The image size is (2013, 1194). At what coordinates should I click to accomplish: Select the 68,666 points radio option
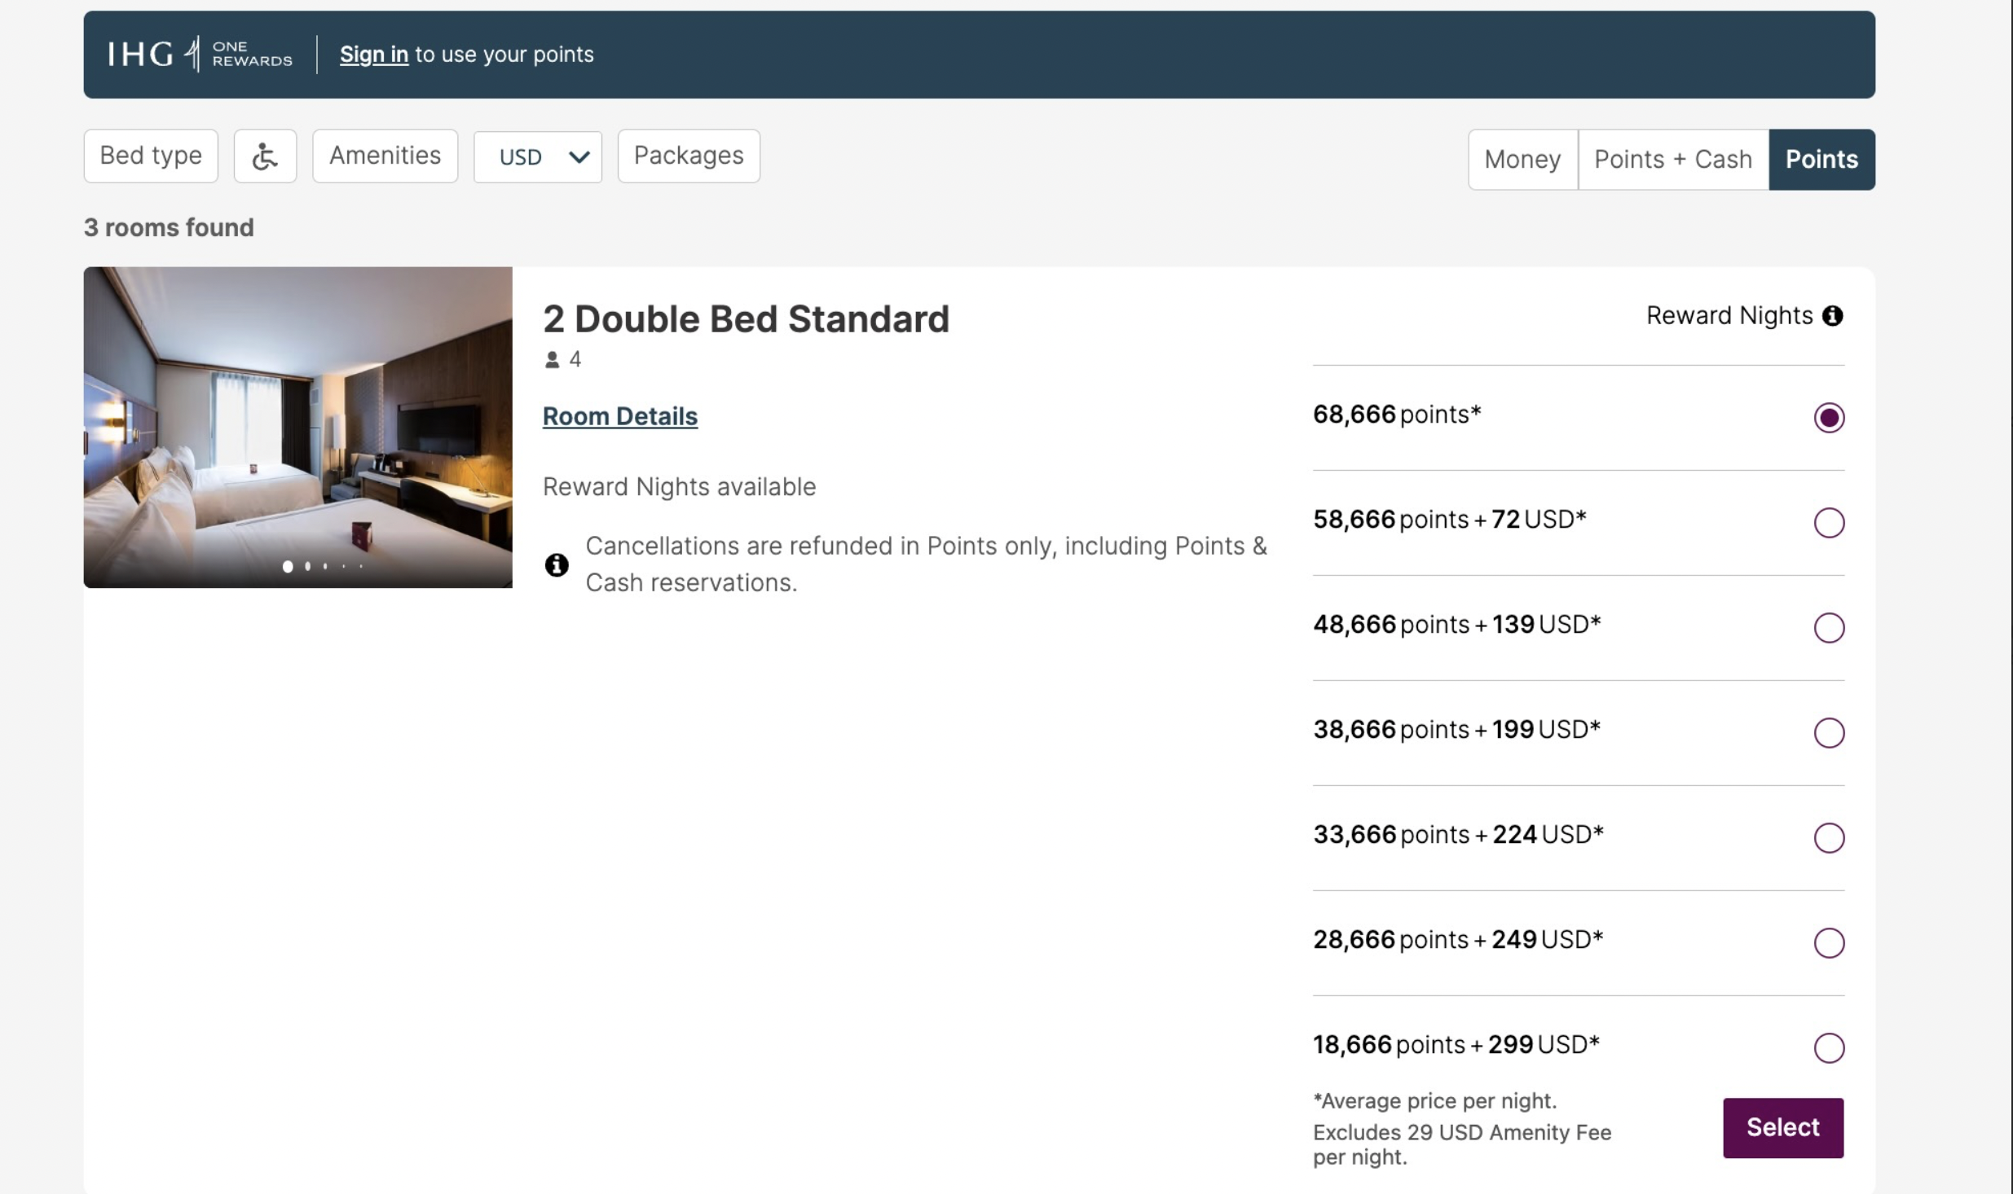(x=1828, y=417)
